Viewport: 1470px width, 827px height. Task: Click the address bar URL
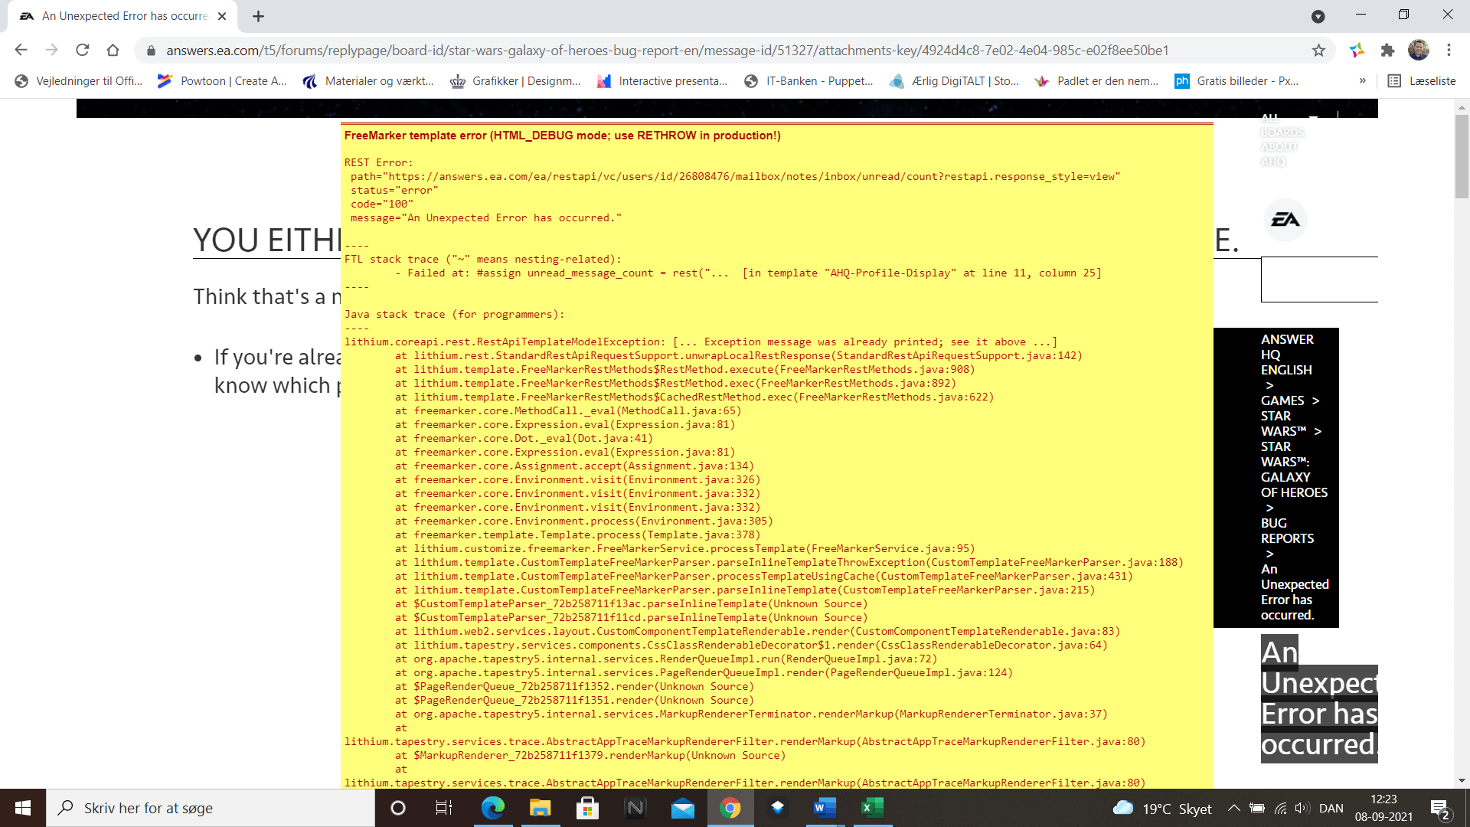point(667,51)
